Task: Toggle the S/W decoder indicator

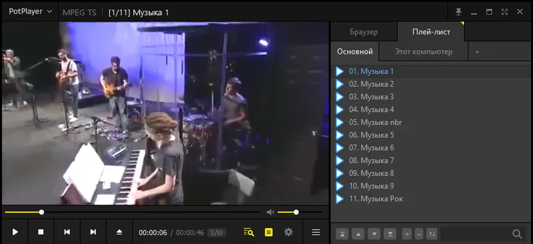Action: tap(216, 233)
